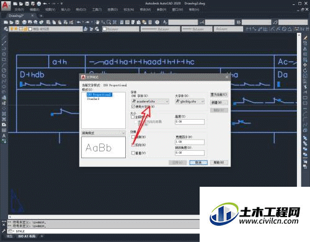Open the Format (O) menu
The width and height of the screenshot is (310, 242).
[x=81, y=9]
